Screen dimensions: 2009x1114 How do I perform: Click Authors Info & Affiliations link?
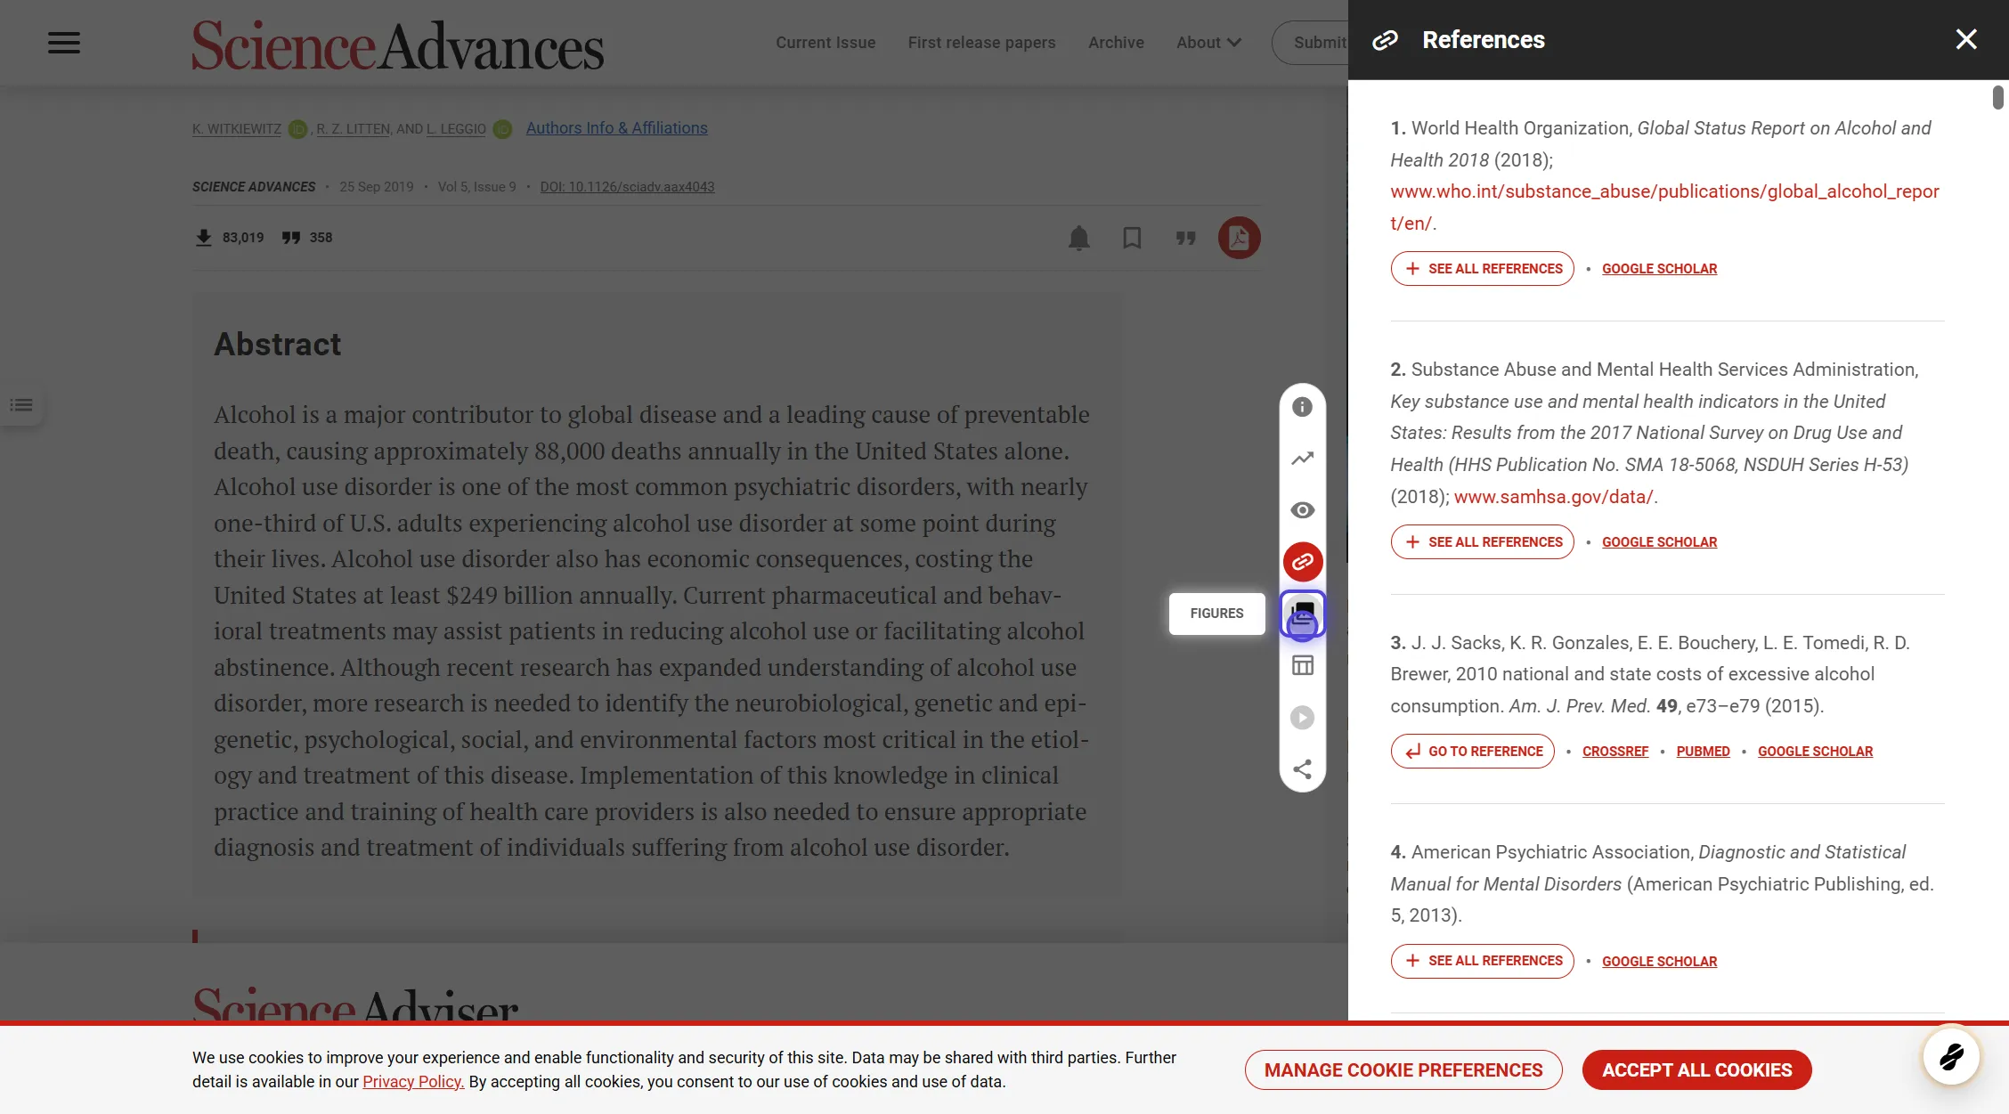(616, 128)
